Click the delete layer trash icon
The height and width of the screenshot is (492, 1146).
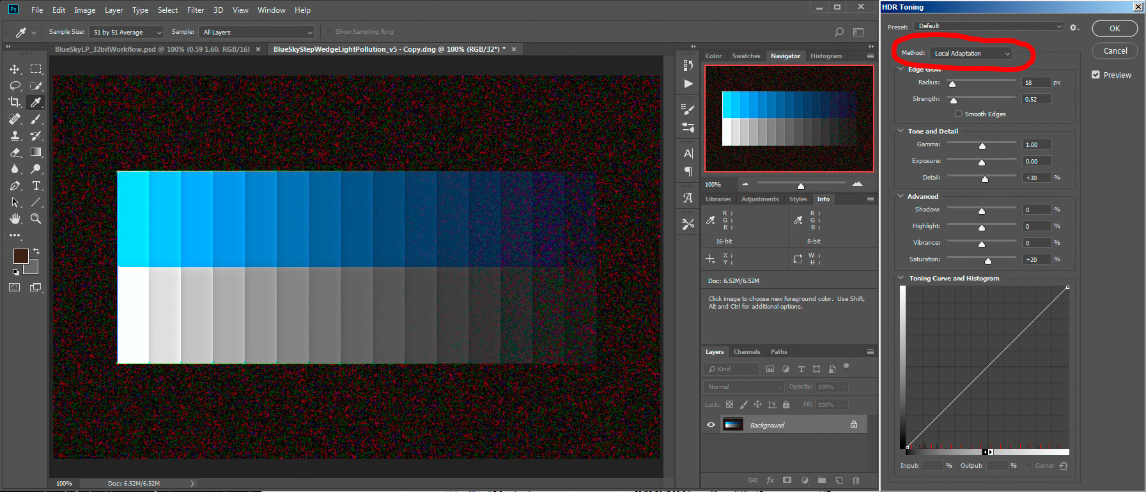click(856, 480)
